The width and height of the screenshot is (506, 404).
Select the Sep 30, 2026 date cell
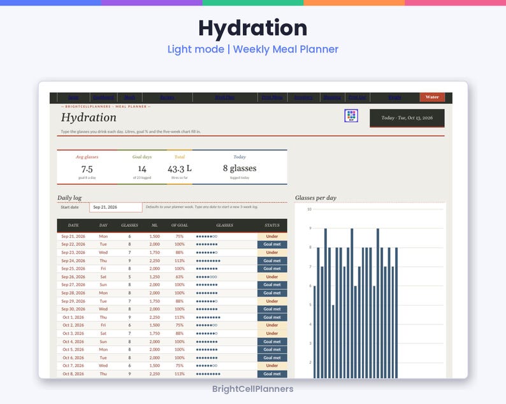click(x=73, y=309)
